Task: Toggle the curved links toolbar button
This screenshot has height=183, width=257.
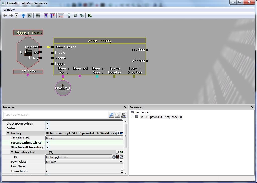Action: [x=61, y=16]
